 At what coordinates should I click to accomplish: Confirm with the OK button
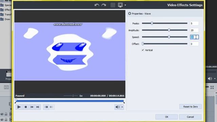coord(166,117)
